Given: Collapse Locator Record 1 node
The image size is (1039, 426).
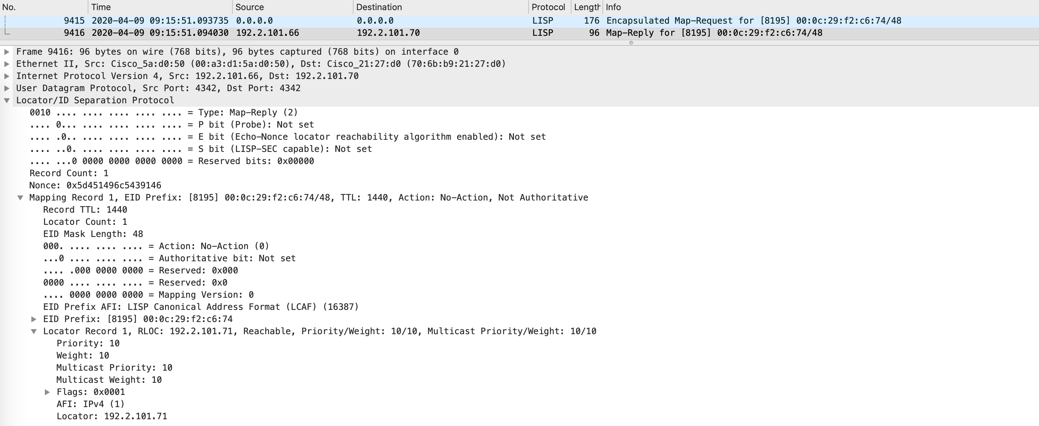Looking at the screenshot, I should (34, 331).
